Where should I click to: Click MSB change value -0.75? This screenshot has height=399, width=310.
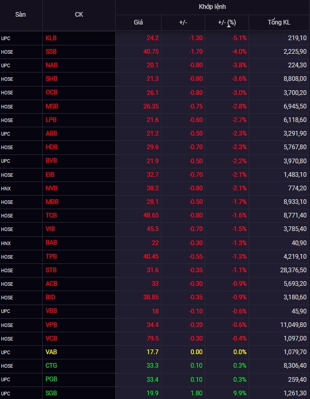(196, 106)
